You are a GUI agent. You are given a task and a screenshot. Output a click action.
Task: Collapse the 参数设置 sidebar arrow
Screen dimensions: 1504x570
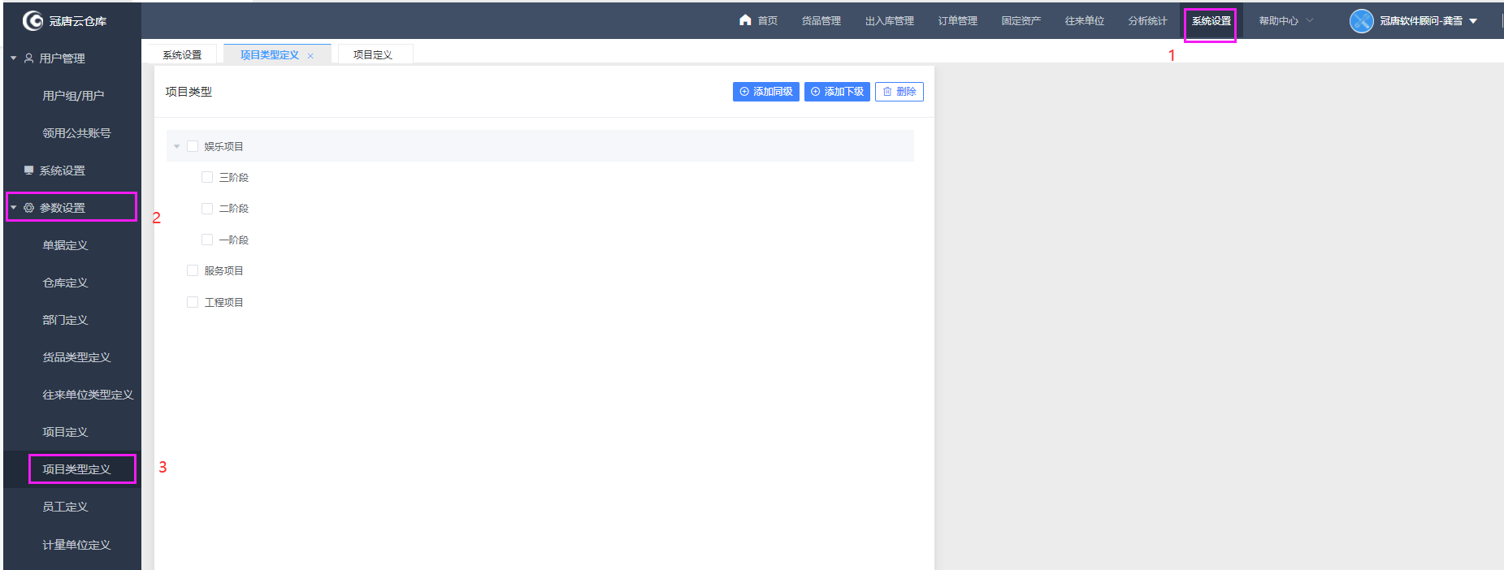(x=13, y=208)
